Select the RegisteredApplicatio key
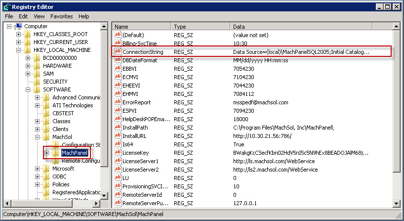404x221 pixels. (76, 192)
